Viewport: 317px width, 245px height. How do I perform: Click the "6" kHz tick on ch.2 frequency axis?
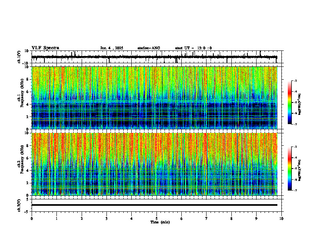[28, 158]
